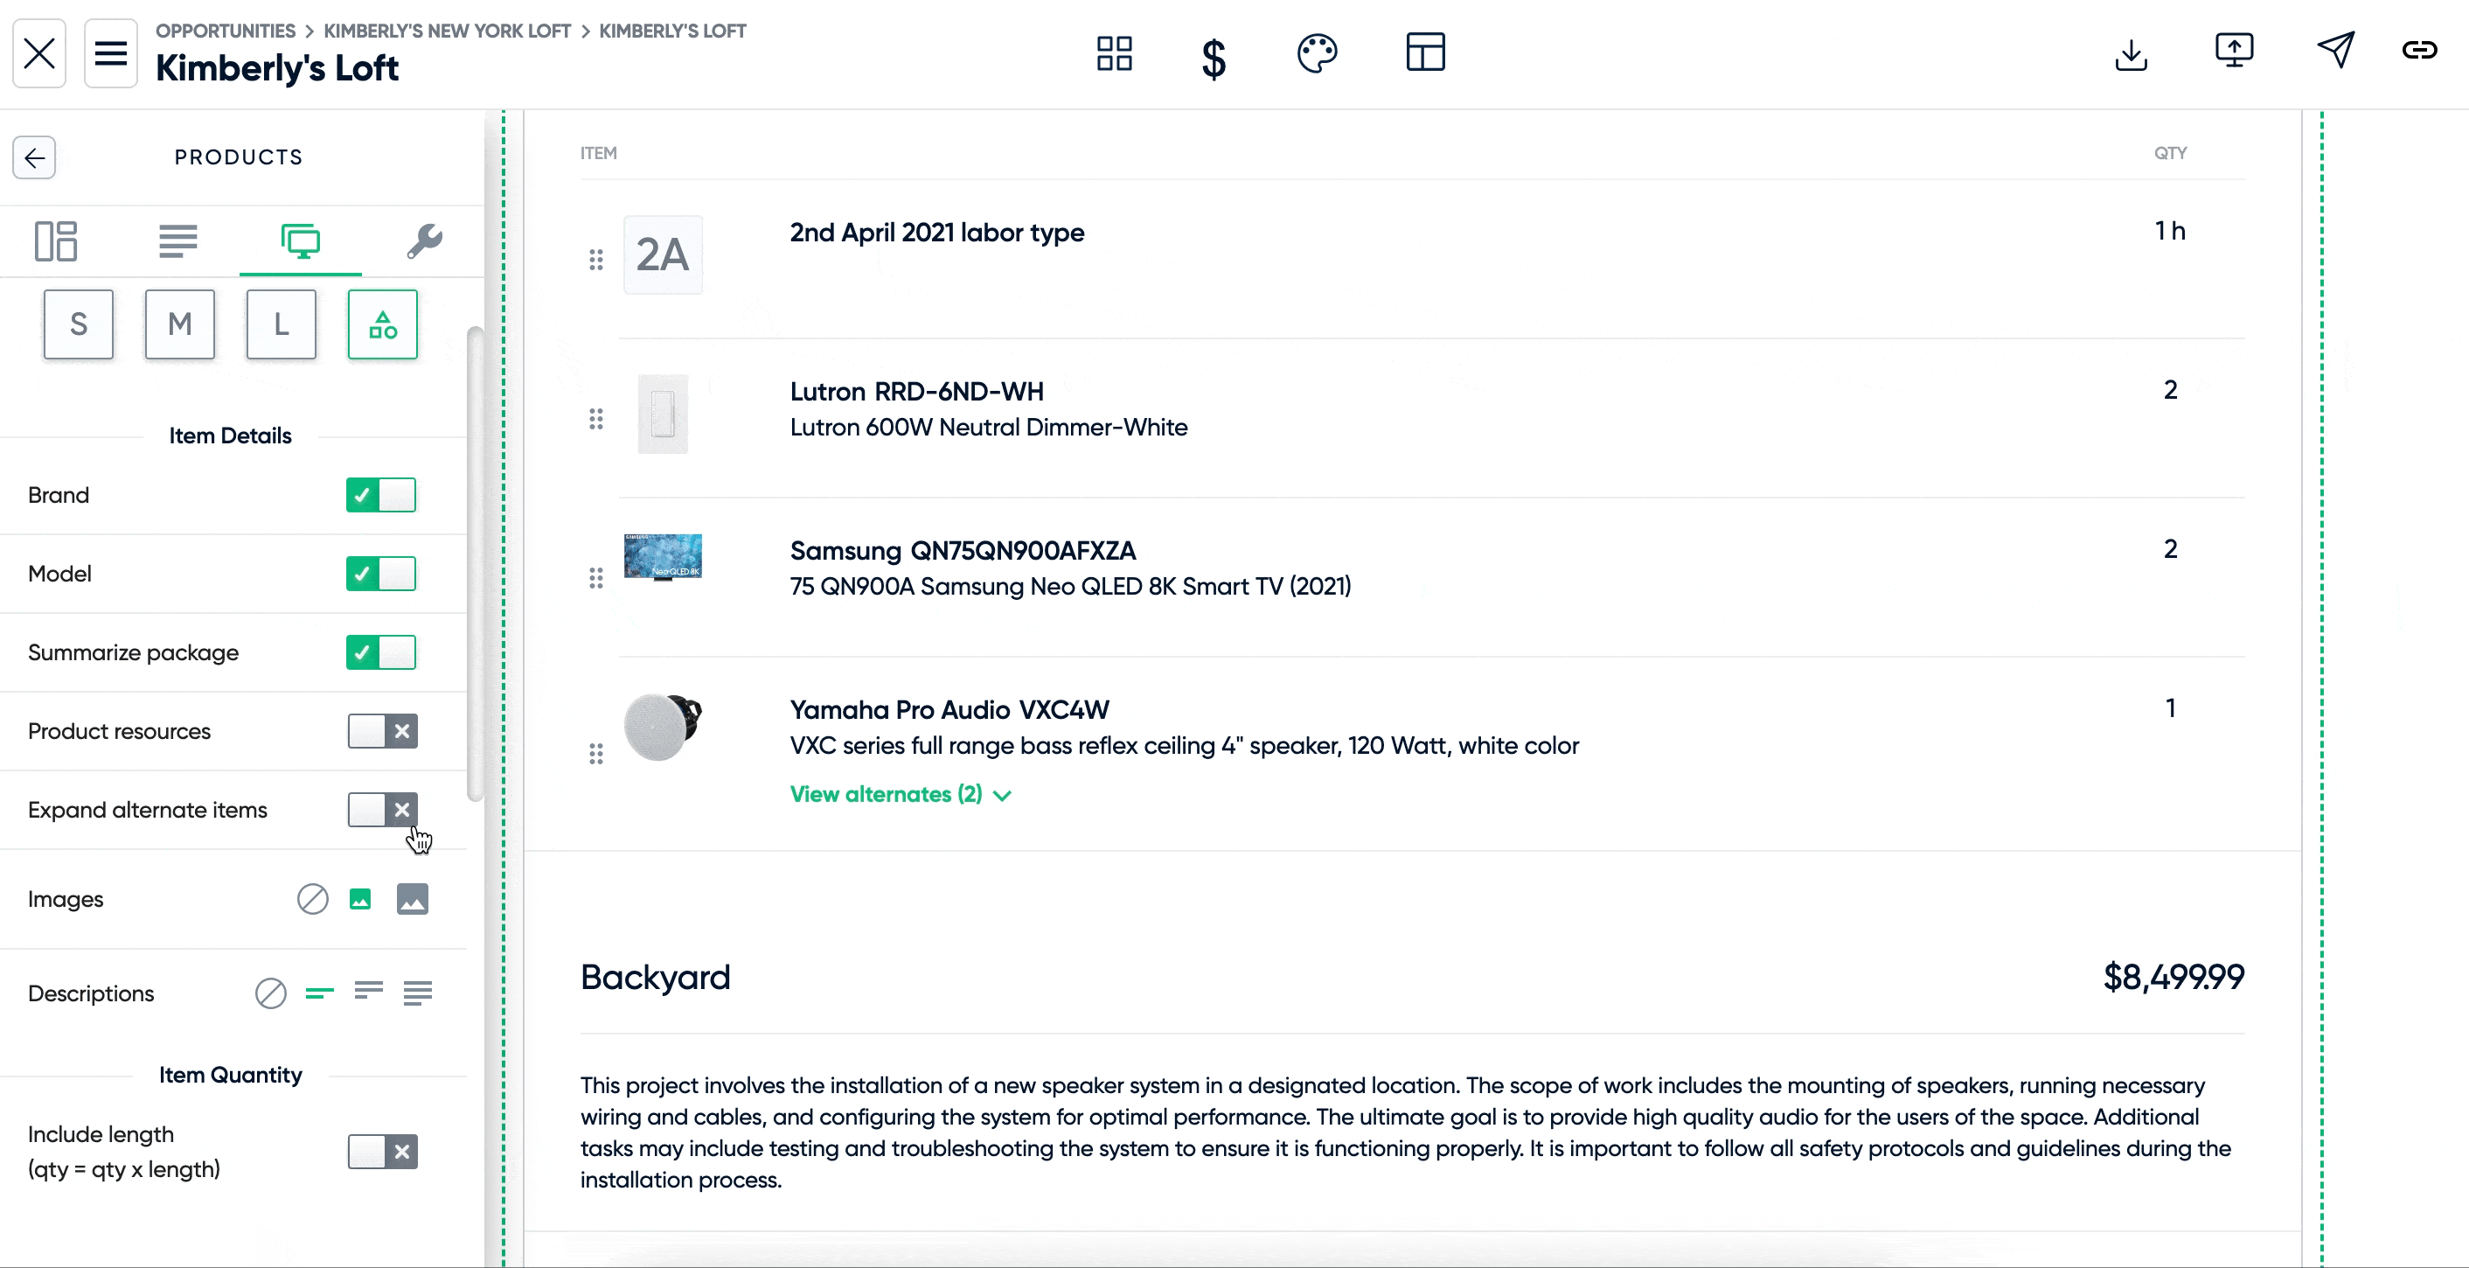The width and height of the screenshot is (2469, 1268).
Task: Choose the S size preset
Action: pyautogui.click(x=79, y=324)
